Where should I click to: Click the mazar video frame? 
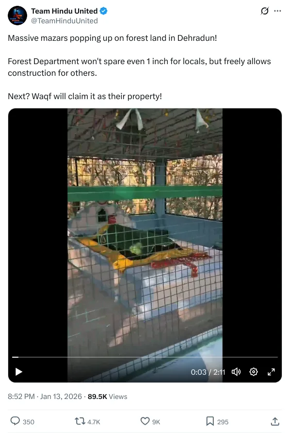(145, 231)
